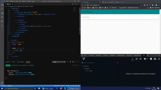161x90 pixels.
Task: Bookmark this page with the star icon
Action: click(141, 5)
